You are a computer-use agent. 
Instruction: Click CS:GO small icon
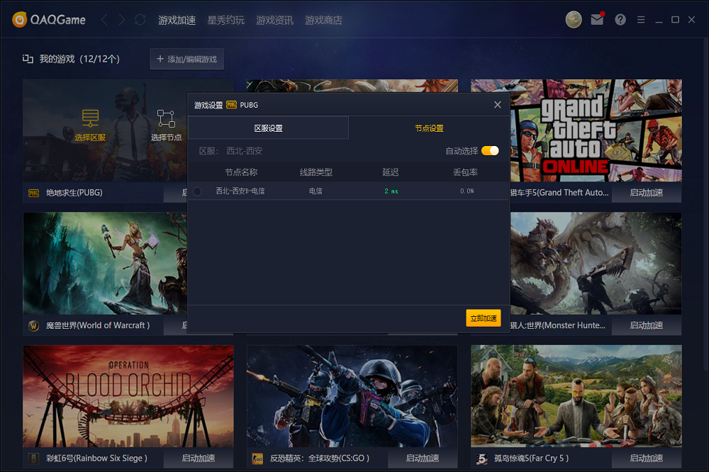pyautogui.click(x=257, y=459)
